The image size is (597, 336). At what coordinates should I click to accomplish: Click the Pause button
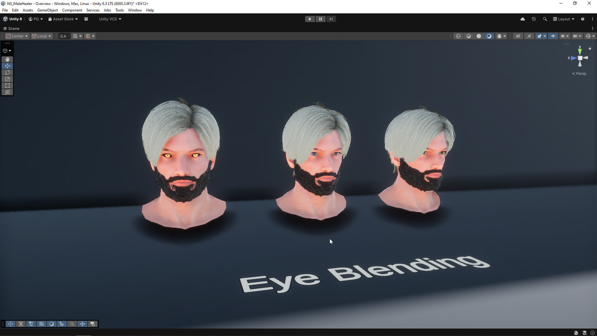click(320, 19)
